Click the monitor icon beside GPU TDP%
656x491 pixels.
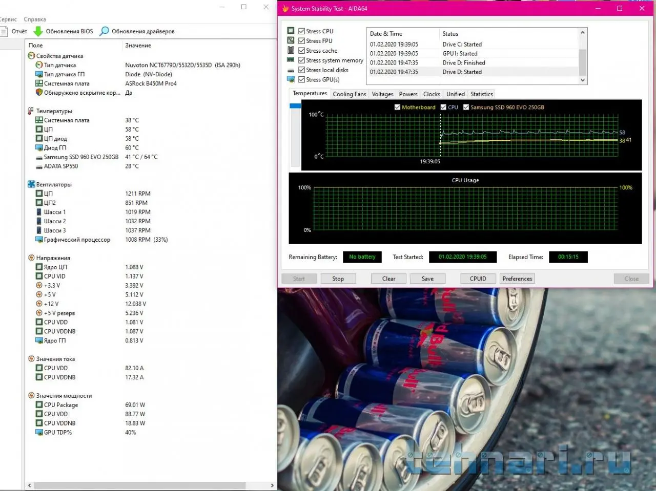[39, 433]
